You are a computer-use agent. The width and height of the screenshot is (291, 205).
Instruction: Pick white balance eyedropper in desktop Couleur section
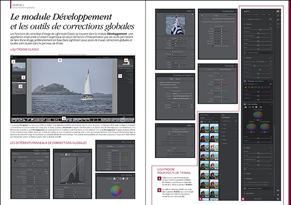click(x=271, y=61)
